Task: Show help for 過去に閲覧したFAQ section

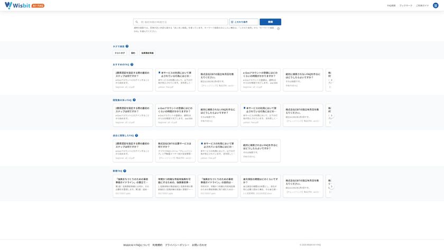Action: tap(136, 135)
